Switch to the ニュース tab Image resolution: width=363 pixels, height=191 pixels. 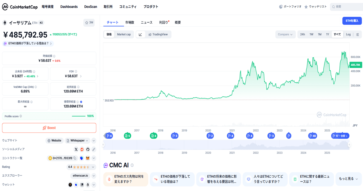[146, 22]
